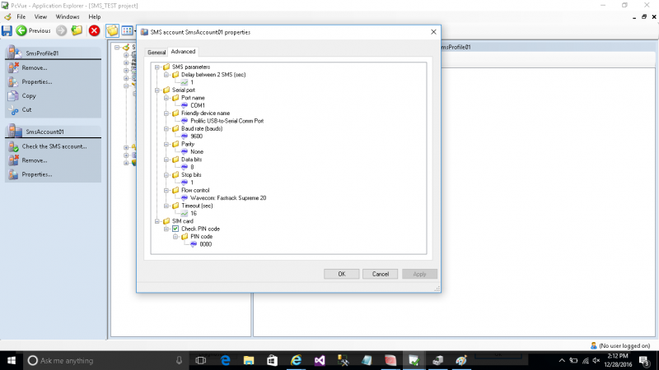Switch to the General tab
The height and width of the screenshot is (370, 659).
tap(157, 52)
